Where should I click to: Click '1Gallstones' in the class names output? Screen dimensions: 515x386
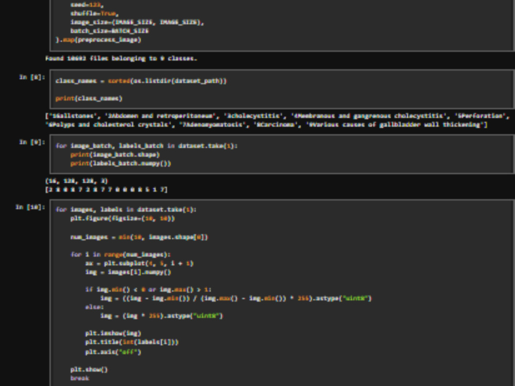(75, 116)
